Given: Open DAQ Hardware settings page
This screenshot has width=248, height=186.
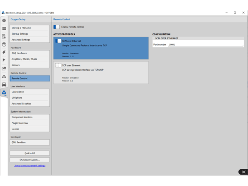Looking at the screenshot, I should point(30,53).
